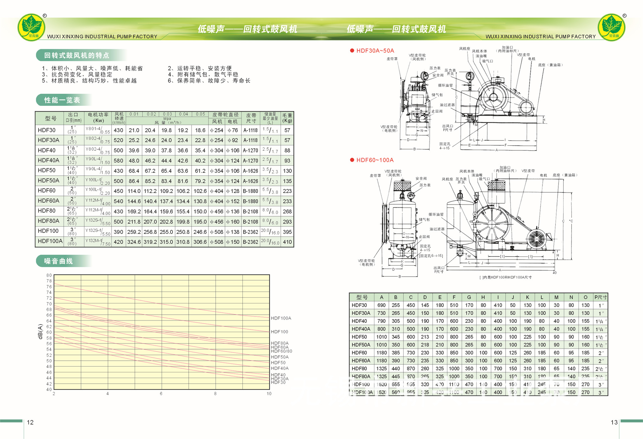
Task: Click the green leaf logo on page 12
Action: pos(31,27)
